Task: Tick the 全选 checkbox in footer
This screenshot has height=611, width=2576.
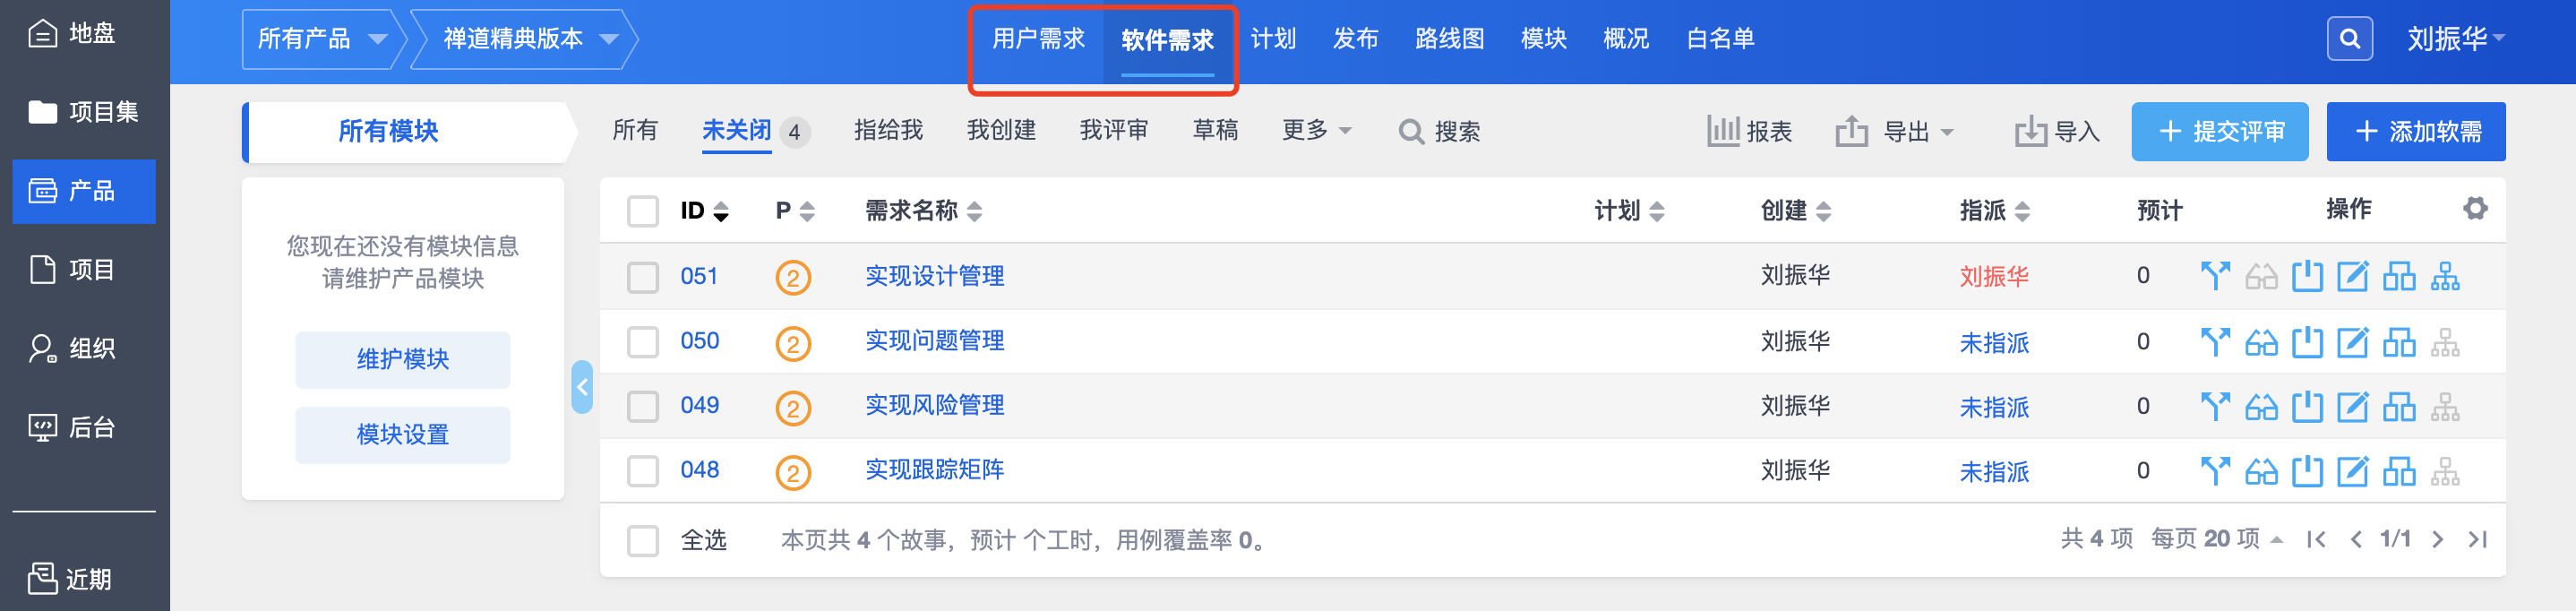Action: click(x=642, y=541)
